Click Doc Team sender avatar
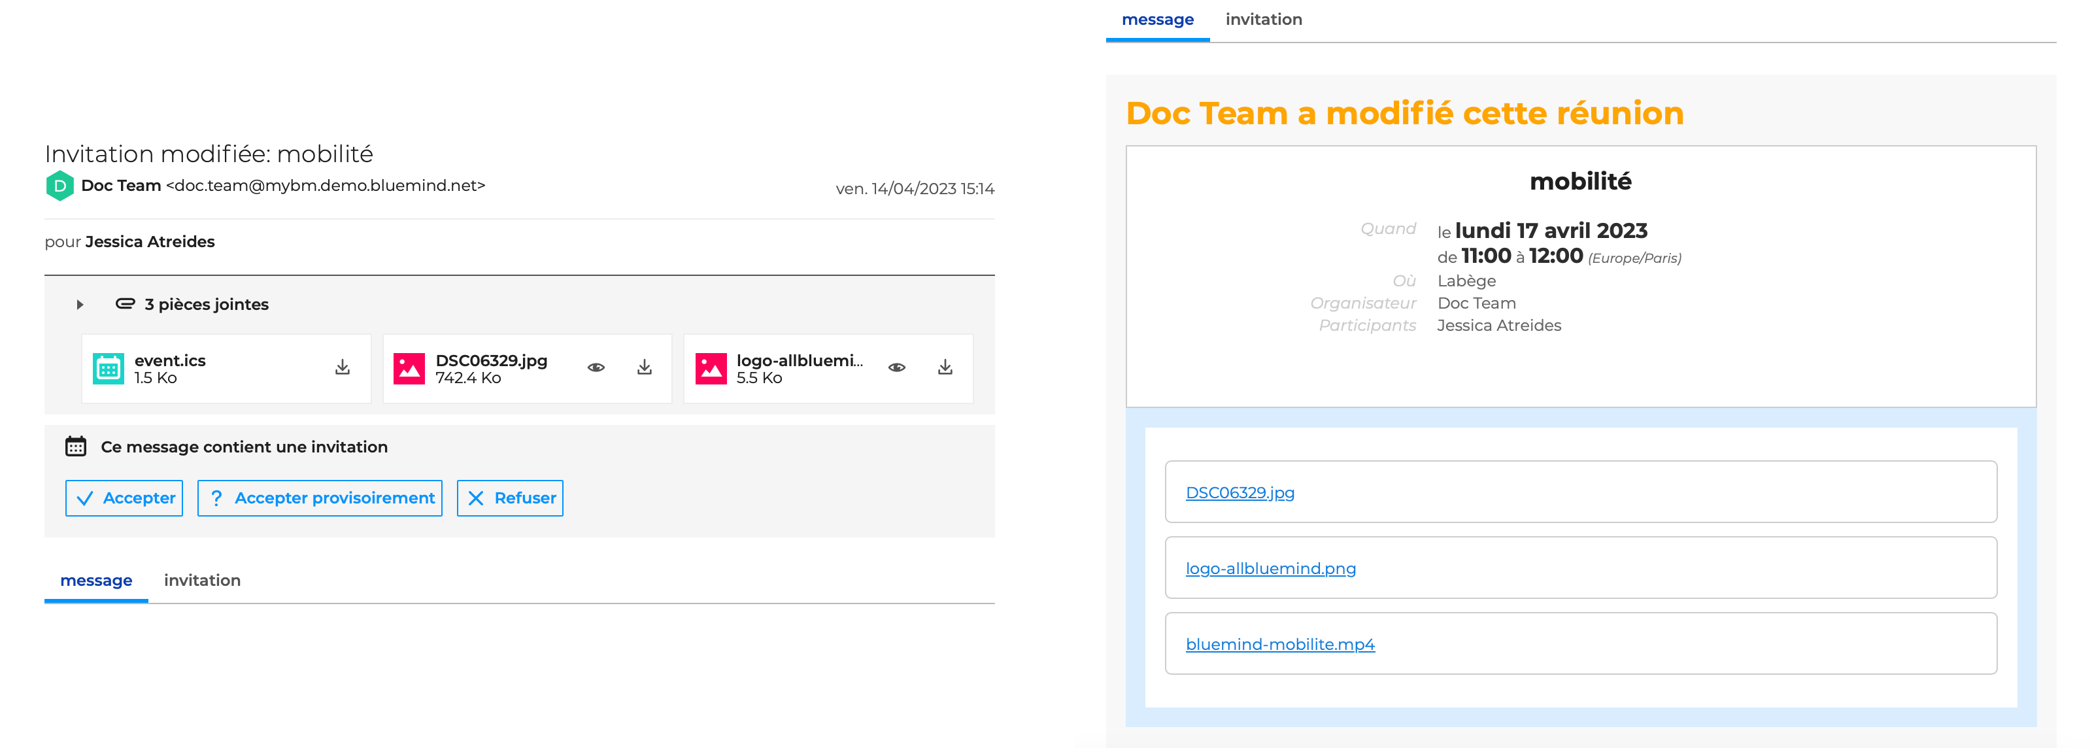Screen dimensions: 2092x748 pos(59,186)
